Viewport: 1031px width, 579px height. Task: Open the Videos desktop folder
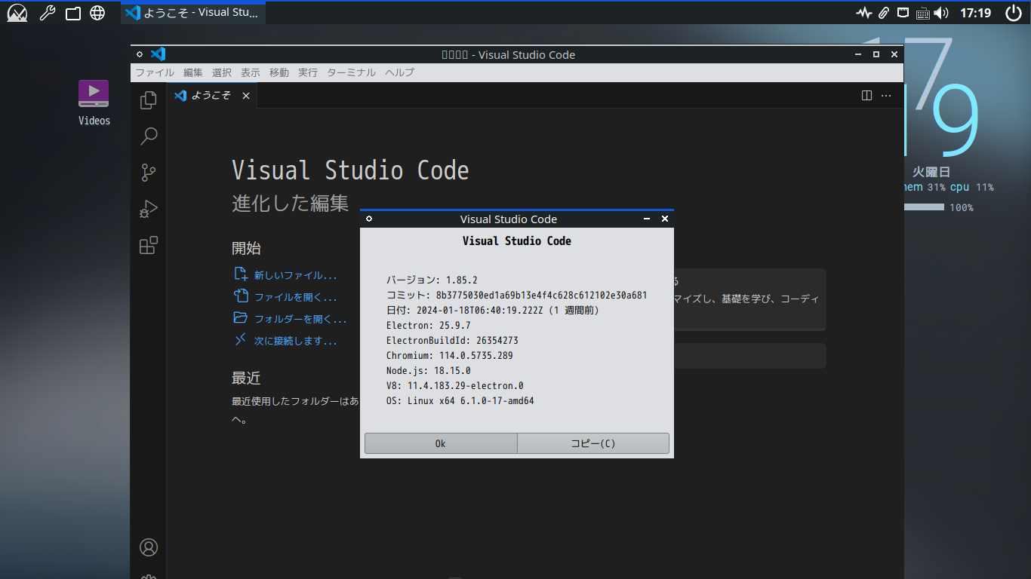click(x=94, y=103)
